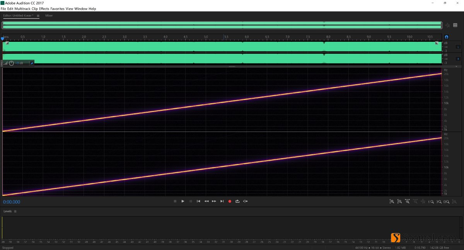The image size is (464, 250).
Task: Click the time display showing 0:00.000
Action: tap(11, 202)
